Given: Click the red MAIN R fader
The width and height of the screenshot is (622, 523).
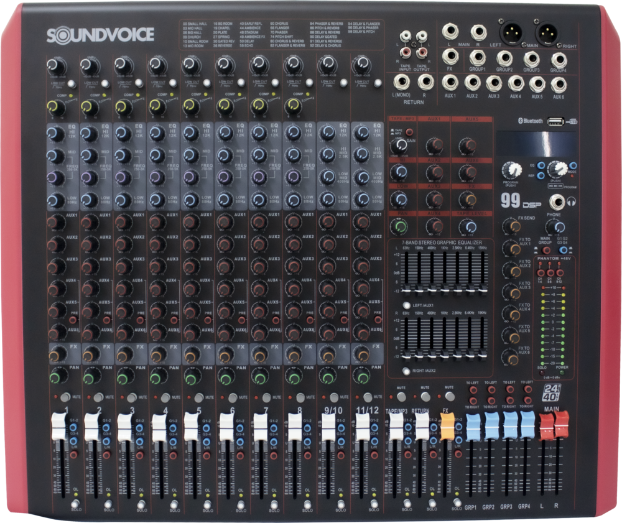Looking at the screenshot, I should [x=561, y=424].
